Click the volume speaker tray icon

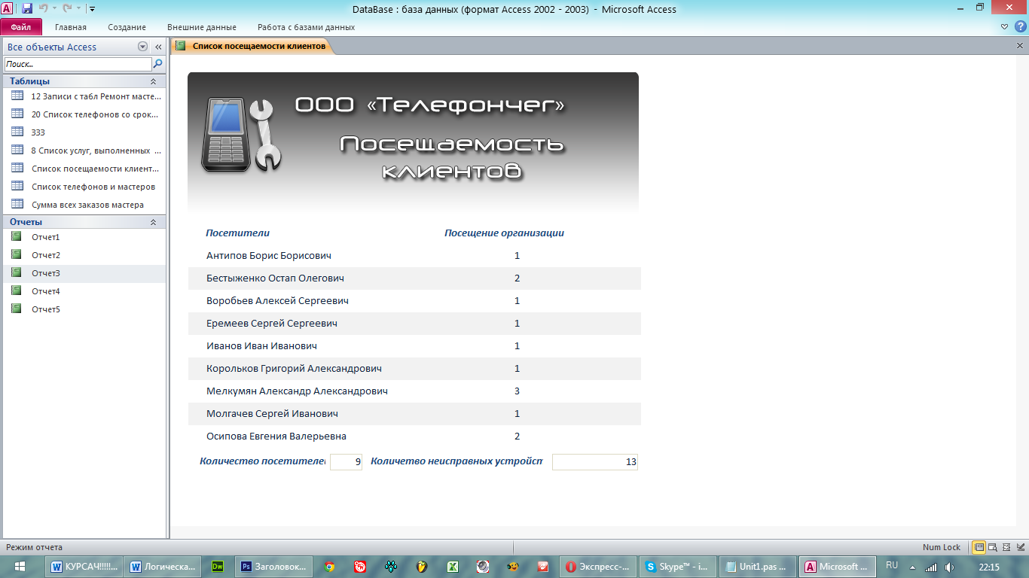point(950,567)
